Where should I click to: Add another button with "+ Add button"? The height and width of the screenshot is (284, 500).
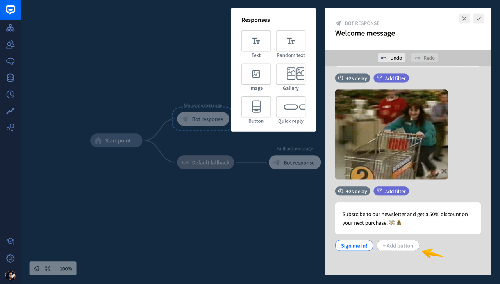click(x=398, y=245)
